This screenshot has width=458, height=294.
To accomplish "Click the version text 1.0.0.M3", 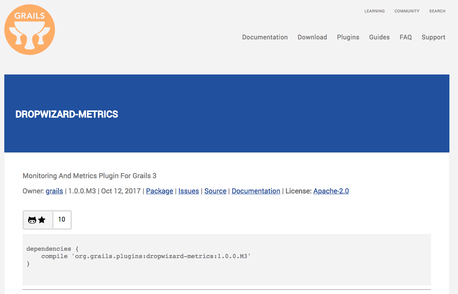I will coord(82,191).
